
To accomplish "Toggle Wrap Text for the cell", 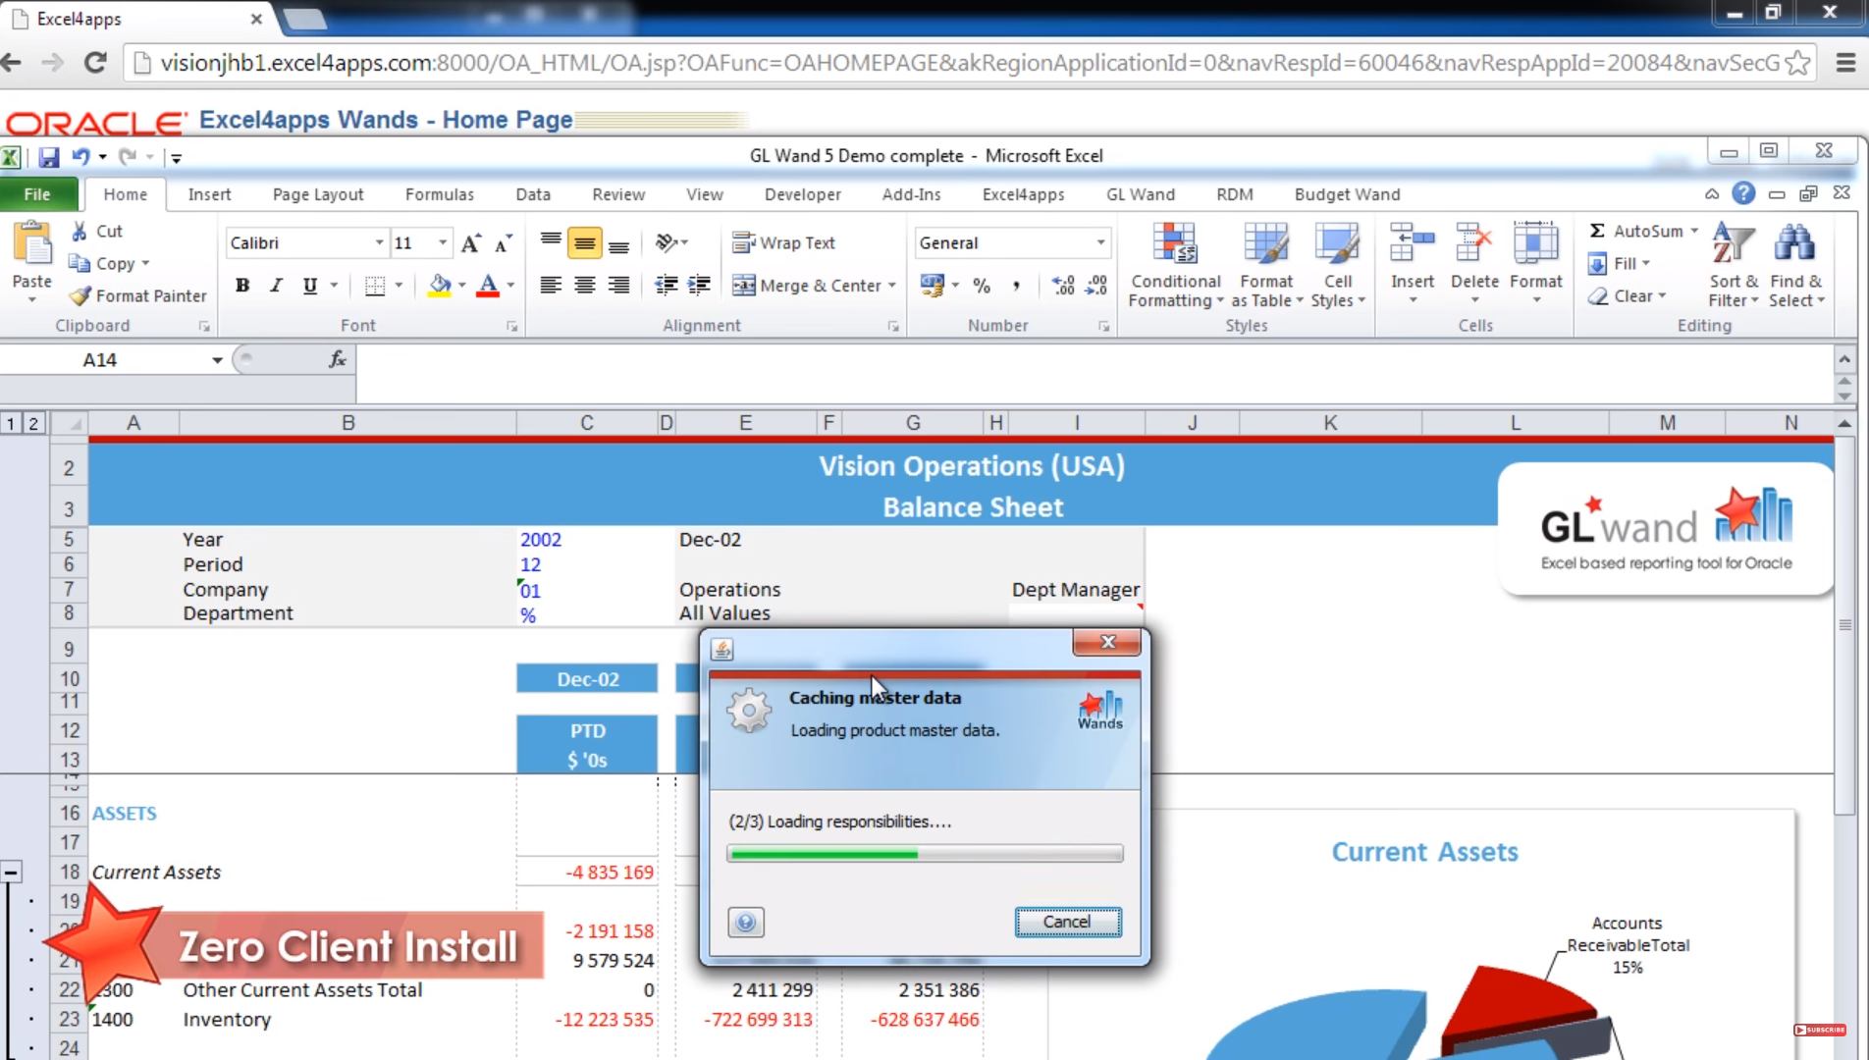I will 784,242.
